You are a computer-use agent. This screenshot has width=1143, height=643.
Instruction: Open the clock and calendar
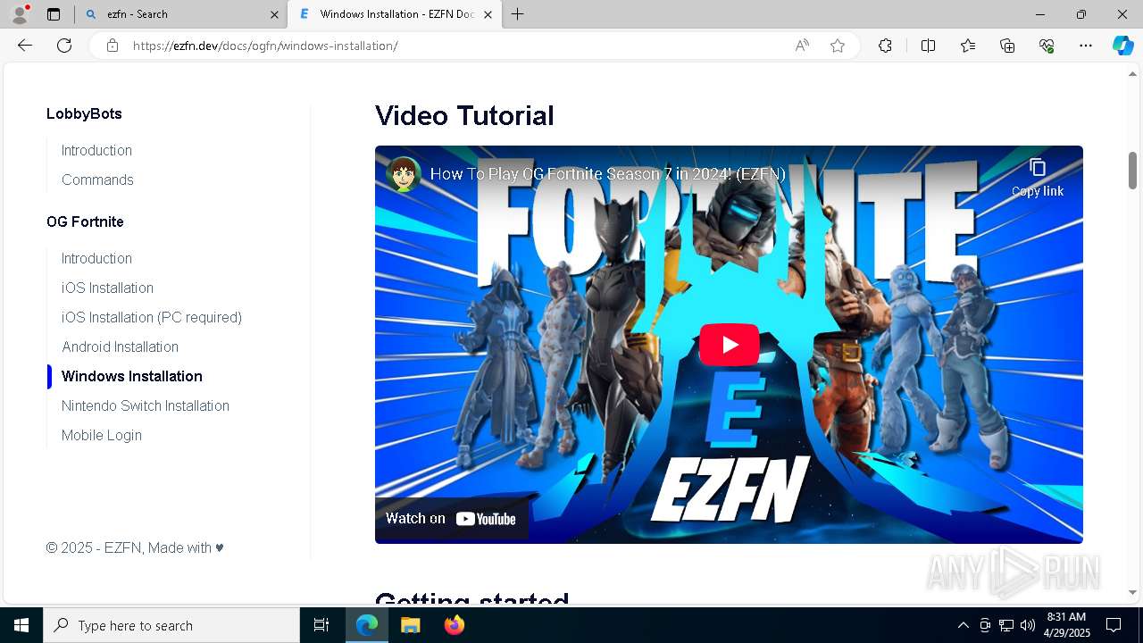click(x=1066, y=625)
